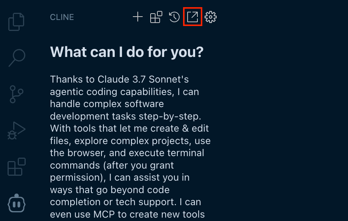Open the Explorer view in the activity bar
The height and width of the screenshot is (221, 348).
(x=17, y=21)
